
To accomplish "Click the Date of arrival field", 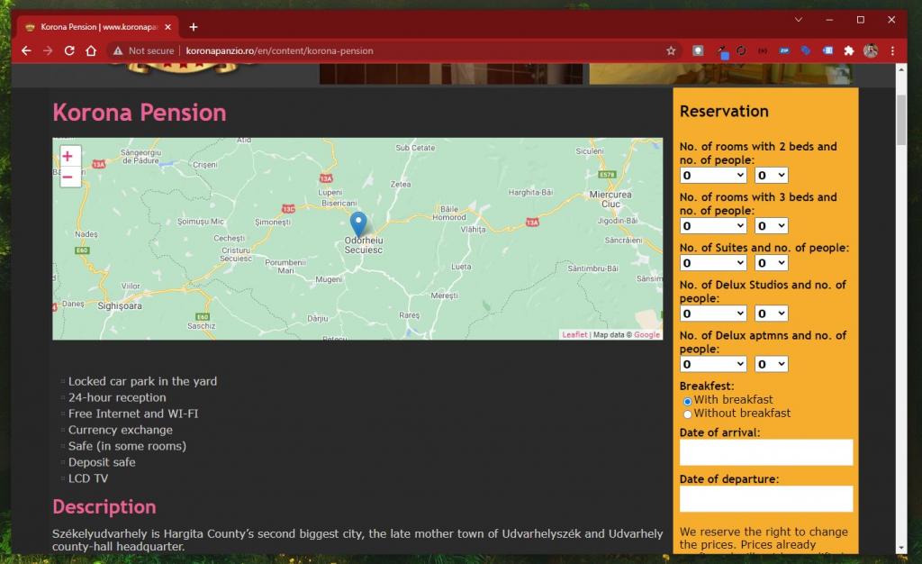I will point(765,452).
